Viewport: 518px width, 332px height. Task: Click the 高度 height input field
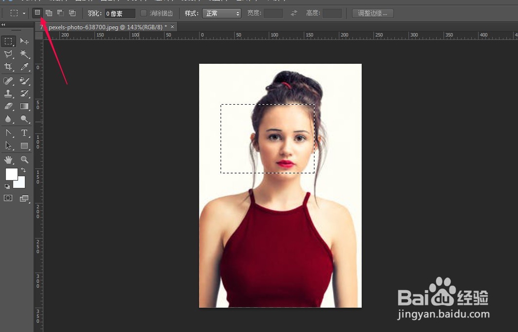332,13
